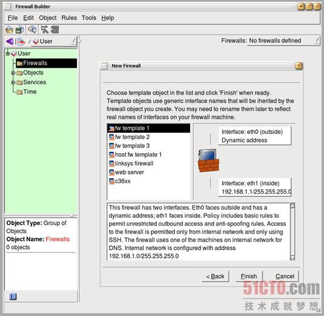The image size is (324, 316).
Task: Click the install firewall policy icon
Action: pos(55,30)
